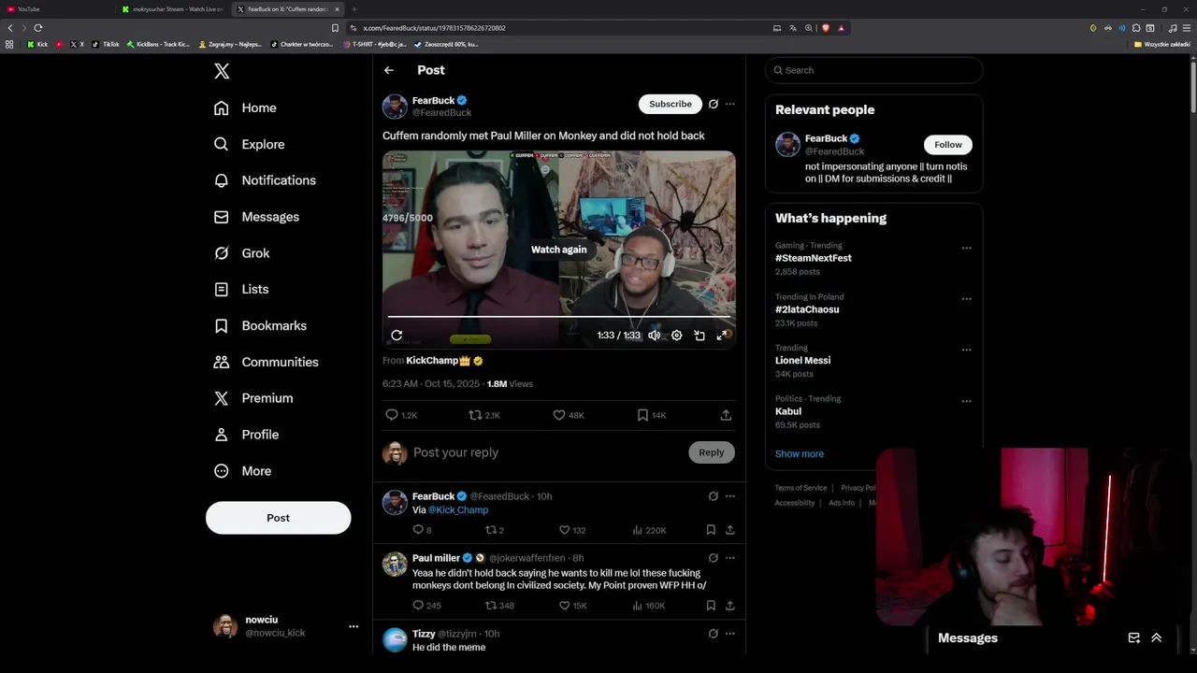This screenshot has width=1197, height=673.
Task: Open options for Kabul trend
Action: (x=967, y=401)
